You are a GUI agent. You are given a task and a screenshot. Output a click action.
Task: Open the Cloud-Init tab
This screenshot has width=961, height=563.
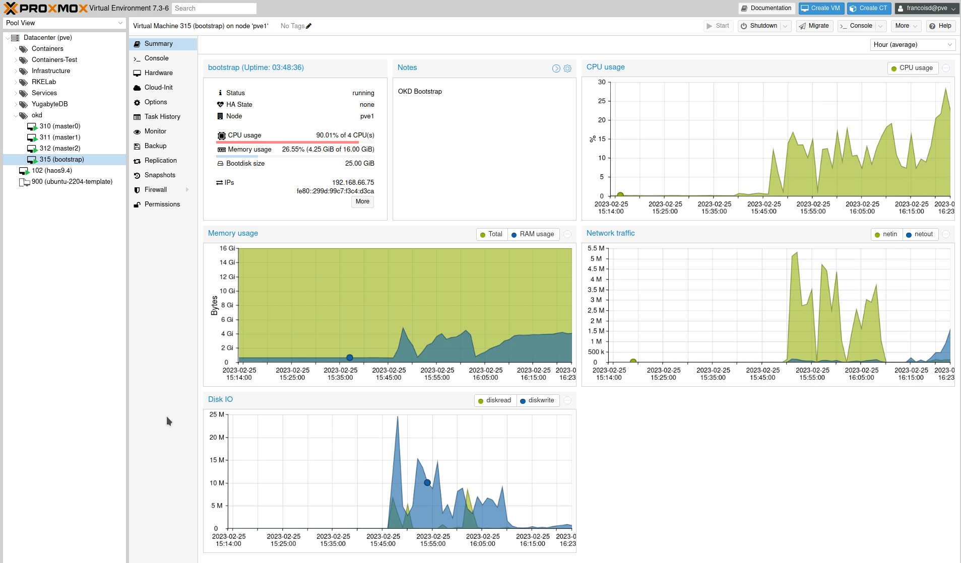click(163, 88)
